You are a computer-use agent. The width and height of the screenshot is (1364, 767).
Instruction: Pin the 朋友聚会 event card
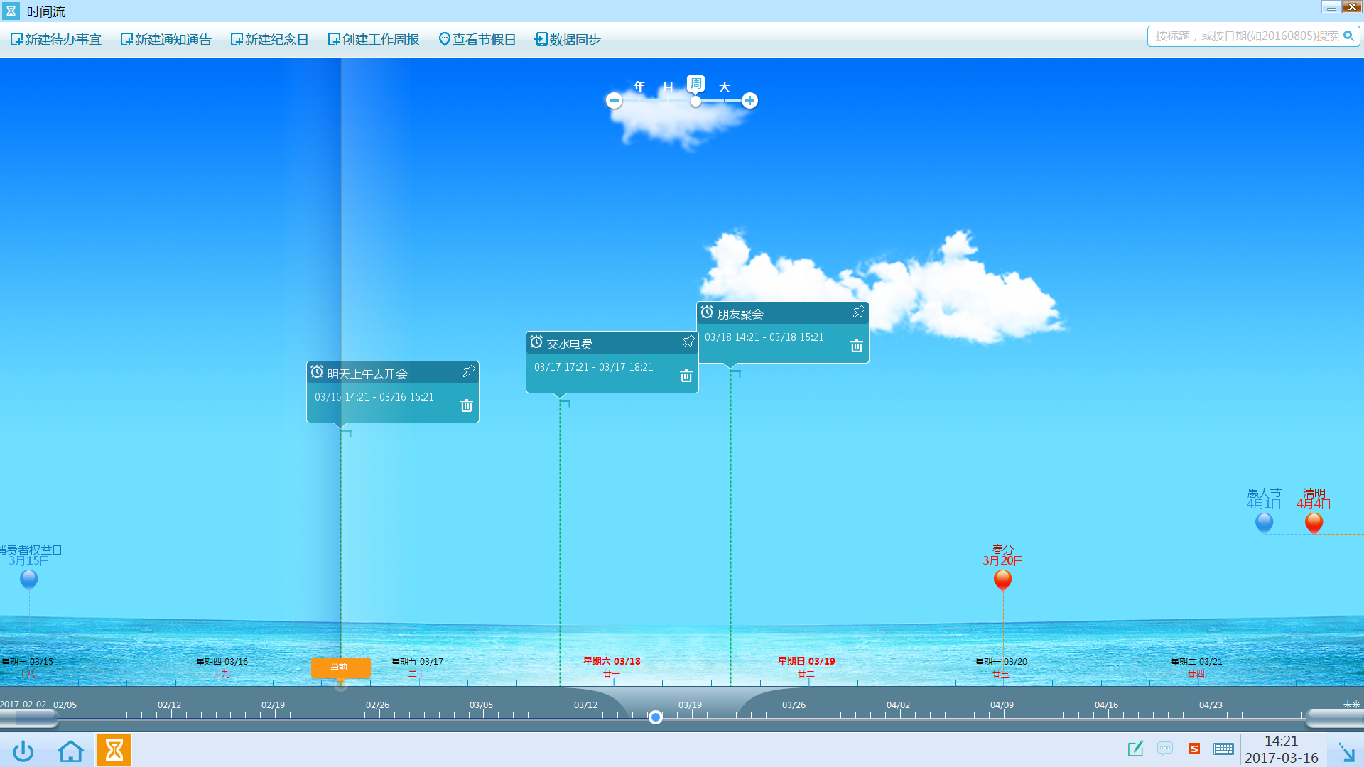858,312
